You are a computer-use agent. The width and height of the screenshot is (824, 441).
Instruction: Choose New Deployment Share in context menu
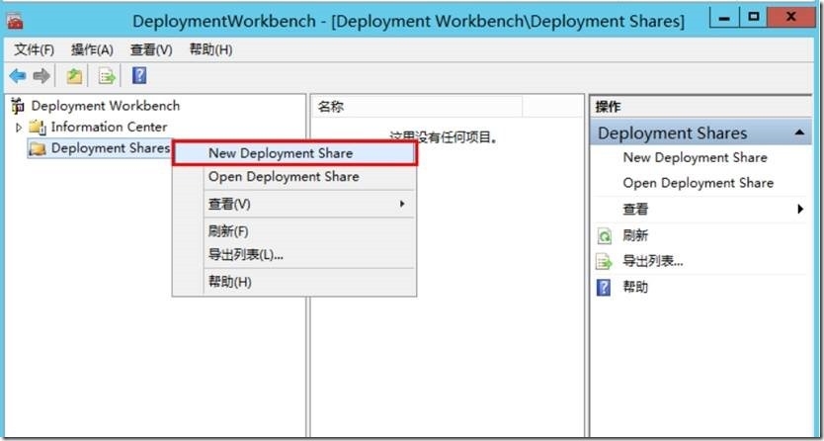click(295, 153)
